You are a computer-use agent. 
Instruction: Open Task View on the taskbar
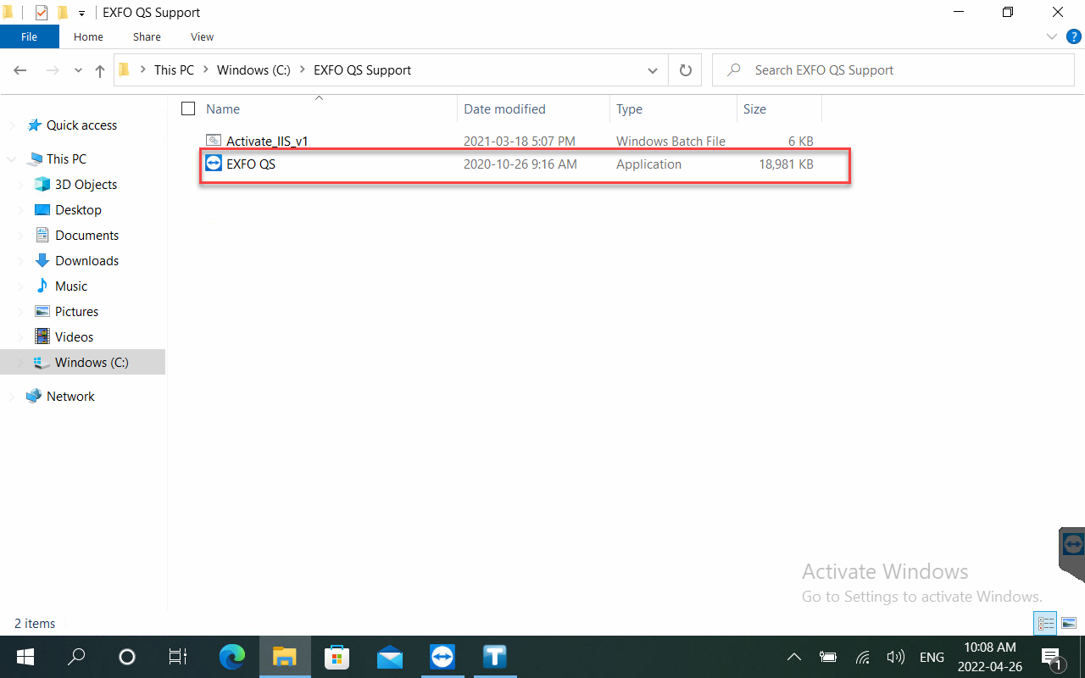[177, 657]
